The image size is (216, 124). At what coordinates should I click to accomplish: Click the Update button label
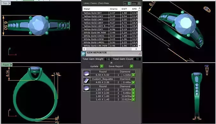(x=94, y=66)
